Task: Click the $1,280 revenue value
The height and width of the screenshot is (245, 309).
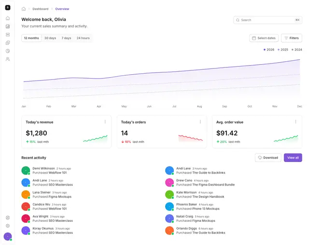Action: coord(37,133)
